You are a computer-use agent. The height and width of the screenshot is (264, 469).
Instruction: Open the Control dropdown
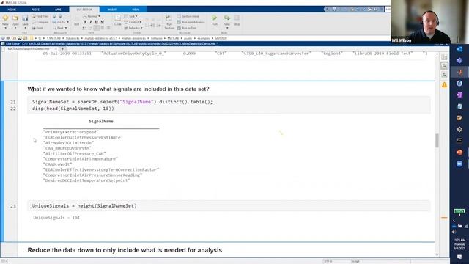[x=133, y=22]
